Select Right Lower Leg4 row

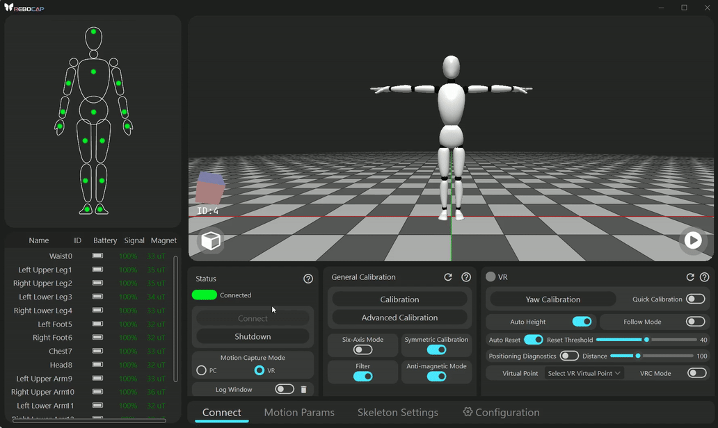pyautogui.click(x=89, y=311)
